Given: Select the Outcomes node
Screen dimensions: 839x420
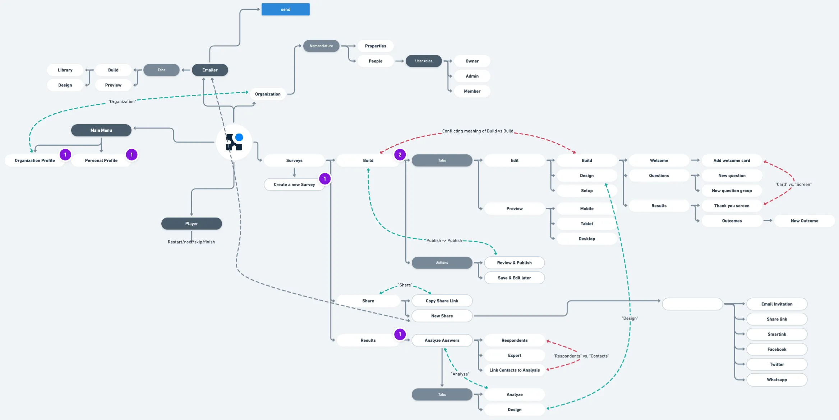Looking at the screenshot, I should (732, 221).
